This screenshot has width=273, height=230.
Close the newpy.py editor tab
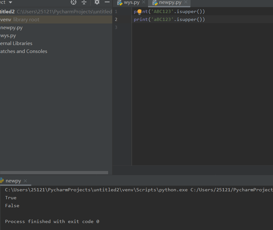click(x=186, y=2)
